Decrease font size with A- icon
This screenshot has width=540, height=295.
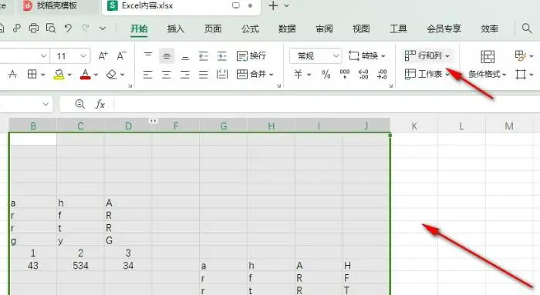(122, 55)
